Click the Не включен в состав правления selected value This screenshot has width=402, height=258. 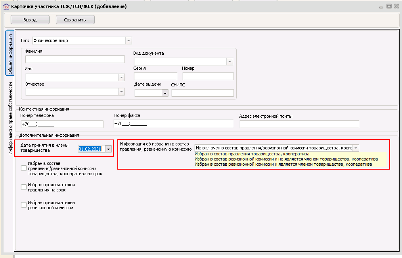[x=274, y=148]
